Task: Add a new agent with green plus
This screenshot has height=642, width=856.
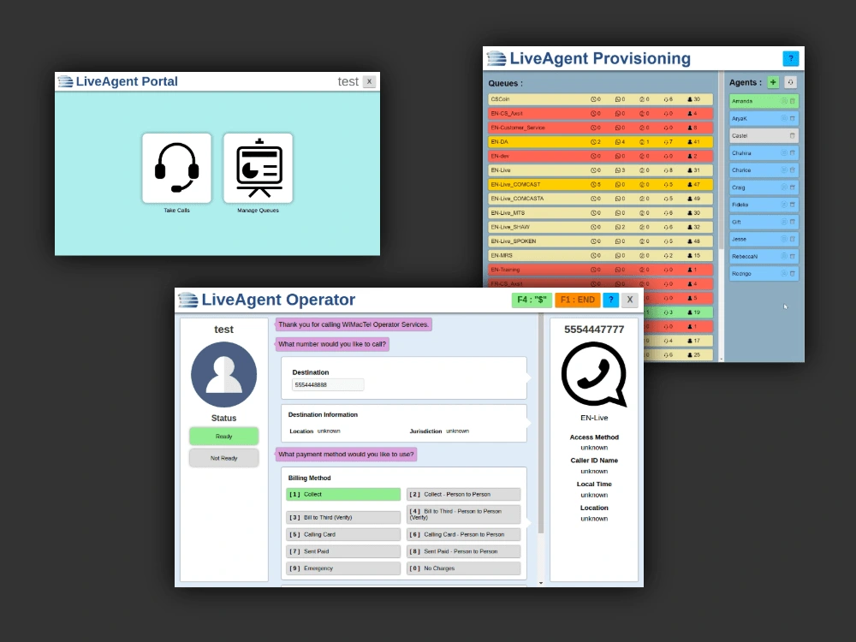Action: pos(773,82)
